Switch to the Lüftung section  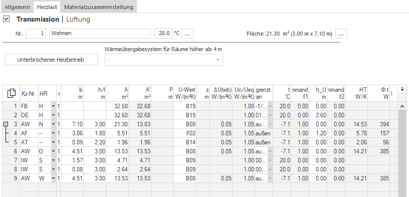(78, 20)
